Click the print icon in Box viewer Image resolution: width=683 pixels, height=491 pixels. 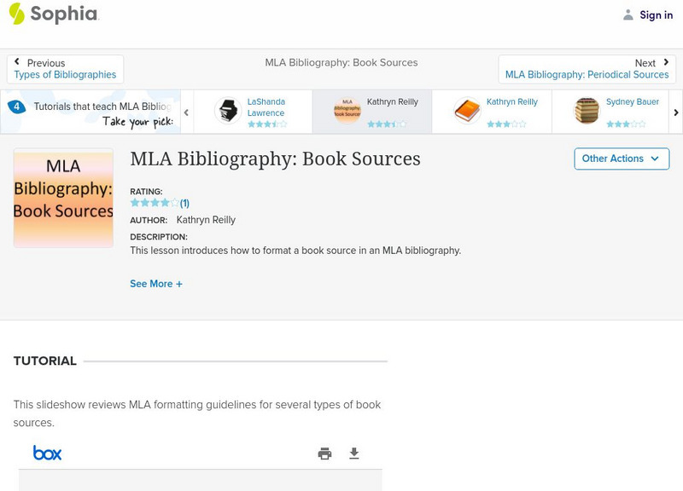(324, 453)
